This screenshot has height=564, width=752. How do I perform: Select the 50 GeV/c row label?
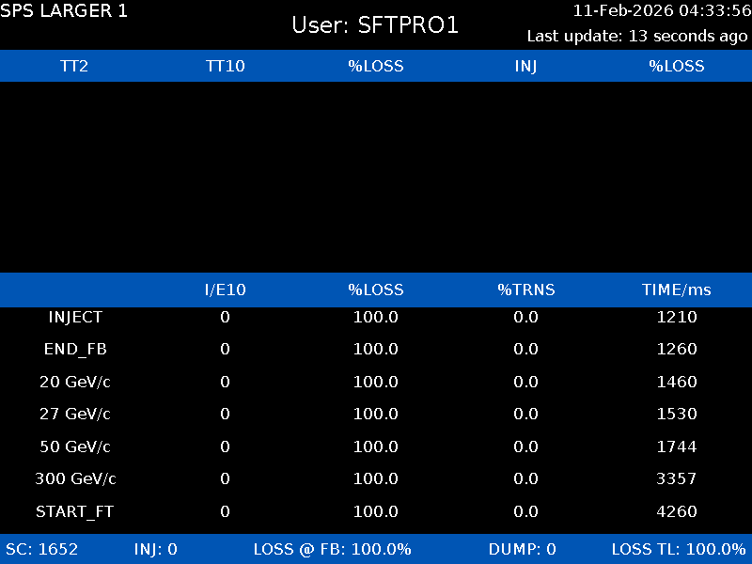pyautogui.click(x=75, y=446)
